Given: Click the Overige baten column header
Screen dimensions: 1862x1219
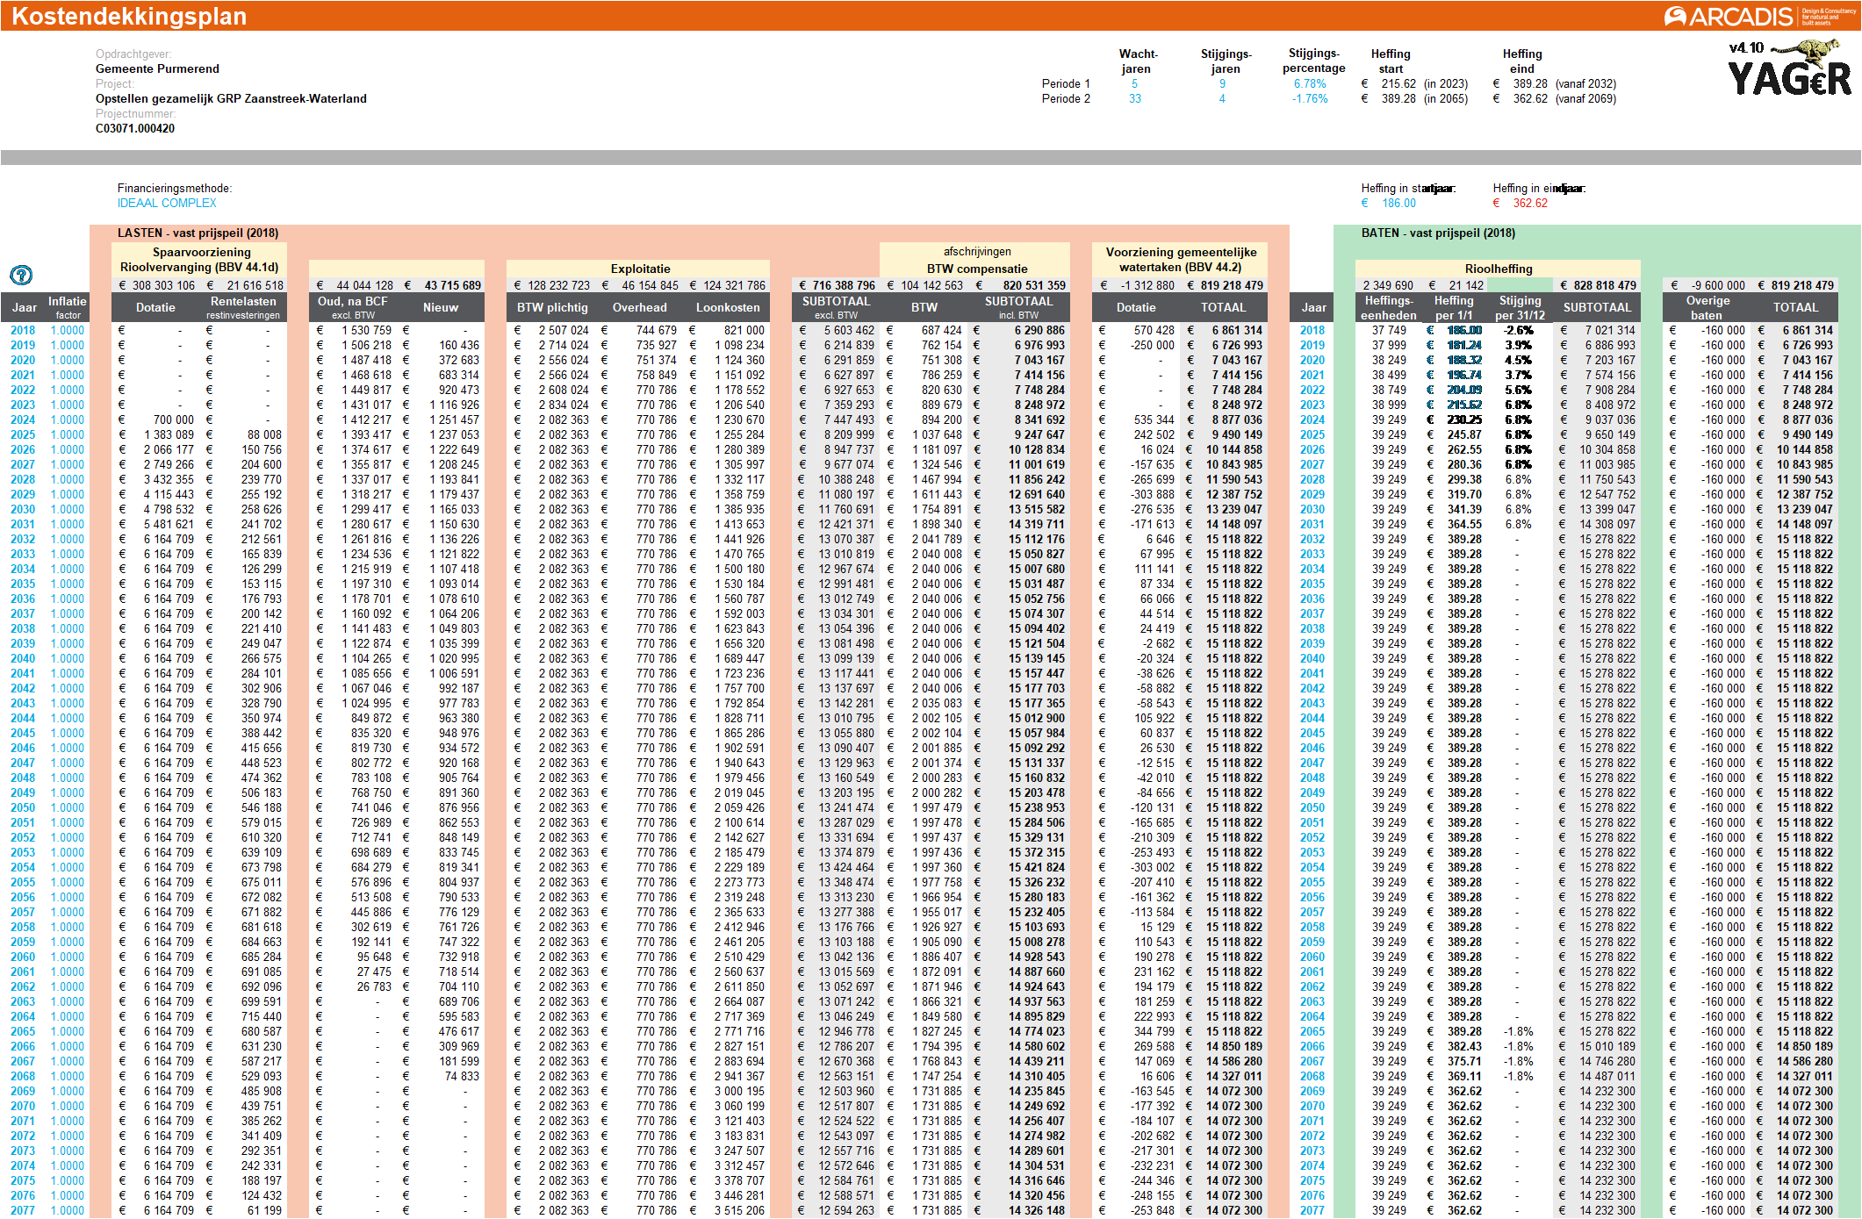Looking at the screenshot, I should point(1707,307).
